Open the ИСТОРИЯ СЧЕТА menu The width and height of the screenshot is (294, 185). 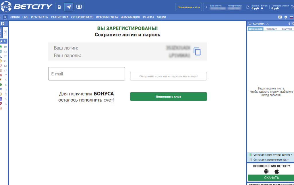107,17
